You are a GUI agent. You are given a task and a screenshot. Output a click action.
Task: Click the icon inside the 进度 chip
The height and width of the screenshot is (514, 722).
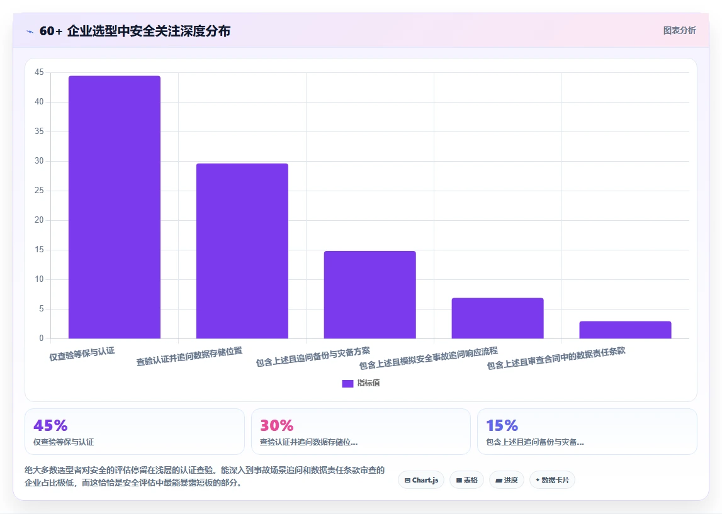[499, 481]
